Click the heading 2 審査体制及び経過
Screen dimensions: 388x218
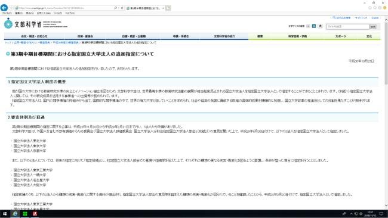26,117
